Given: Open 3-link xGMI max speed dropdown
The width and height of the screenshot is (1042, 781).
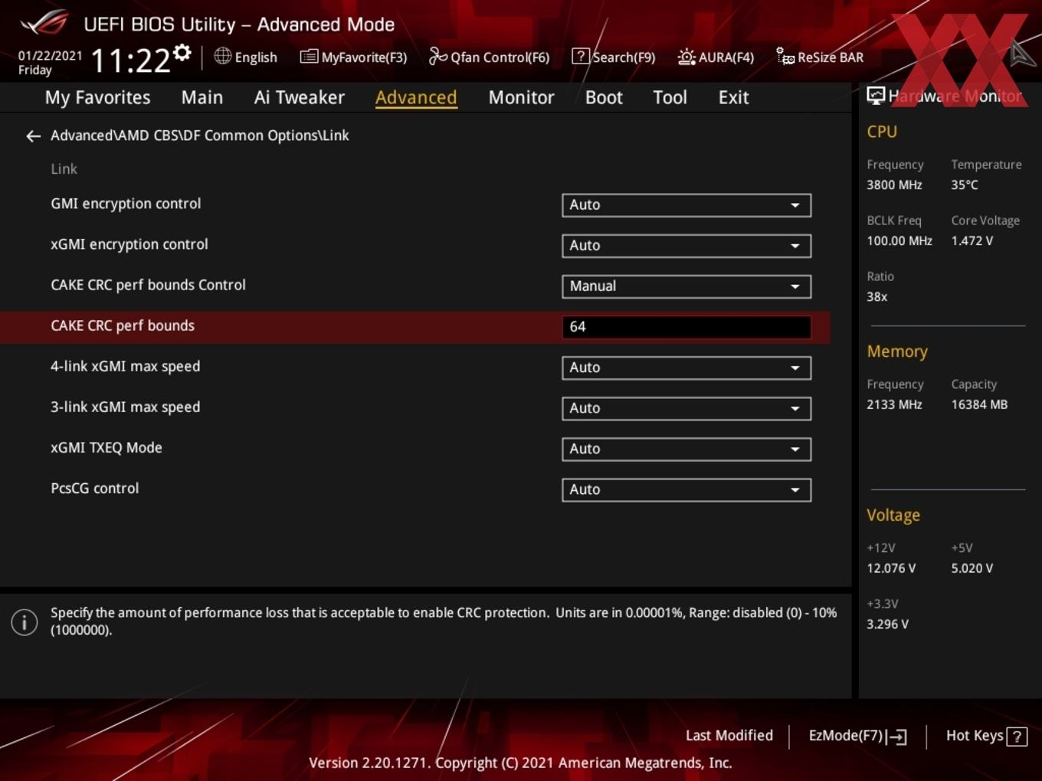Looking at the screenshot, I should [x=686, y=408].
